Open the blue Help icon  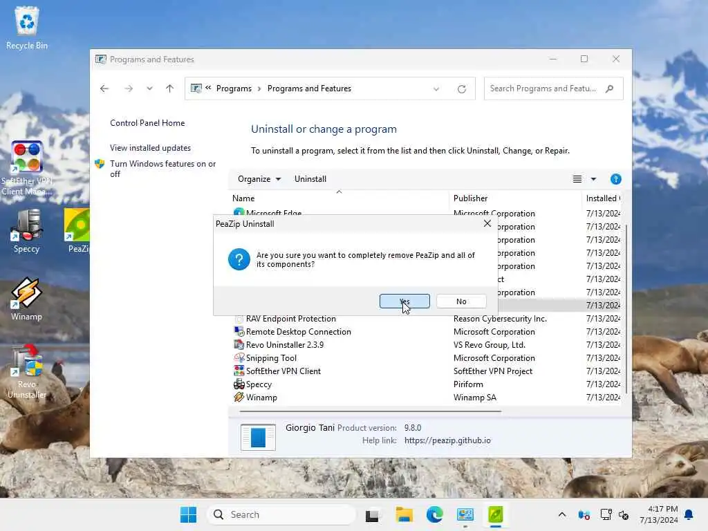point(616,179)
